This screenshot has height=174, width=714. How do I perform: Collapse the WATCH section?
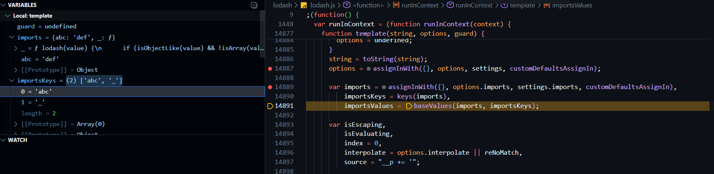[x=4, y=140]
